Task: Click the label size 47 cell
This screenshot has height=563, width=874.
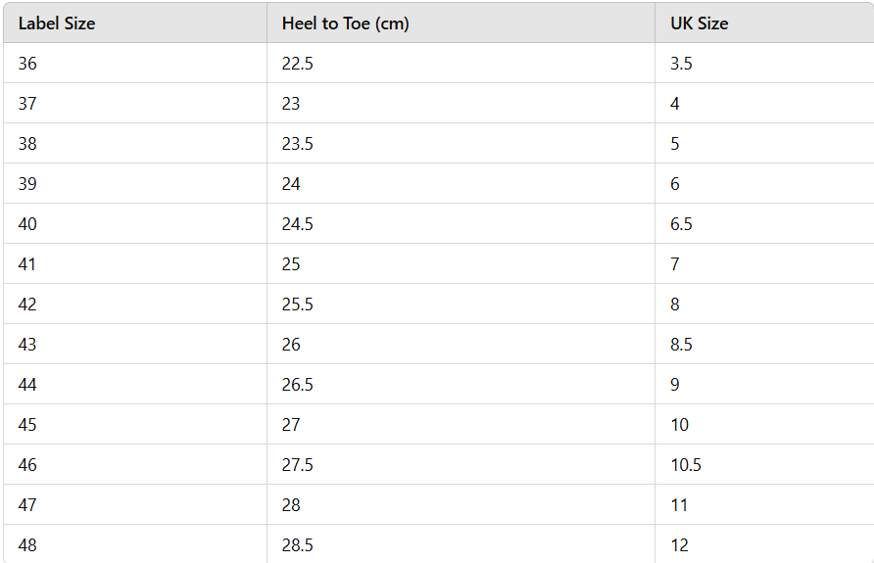Action: tap(27, 505)
